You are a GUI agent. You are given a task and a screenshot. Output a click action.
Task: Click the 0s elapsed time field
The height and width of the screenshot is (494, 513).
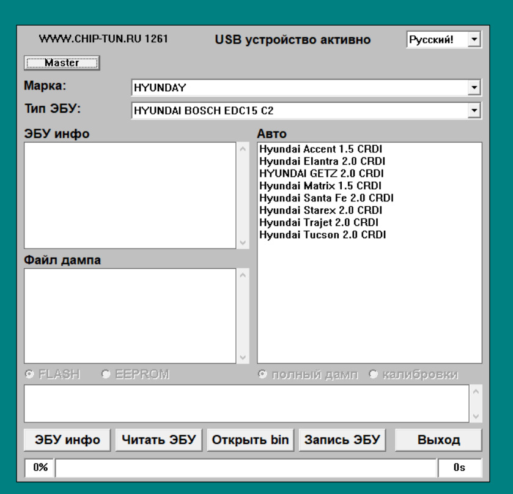pos(460,468)
